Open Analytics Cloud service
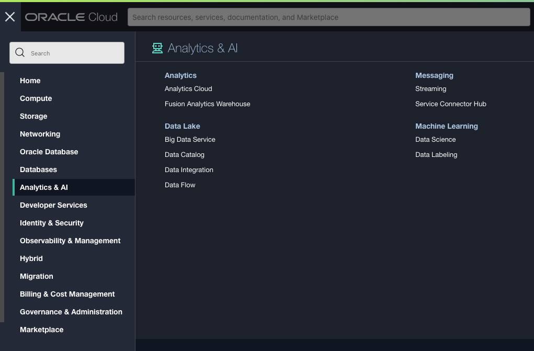 pos(188,88)
